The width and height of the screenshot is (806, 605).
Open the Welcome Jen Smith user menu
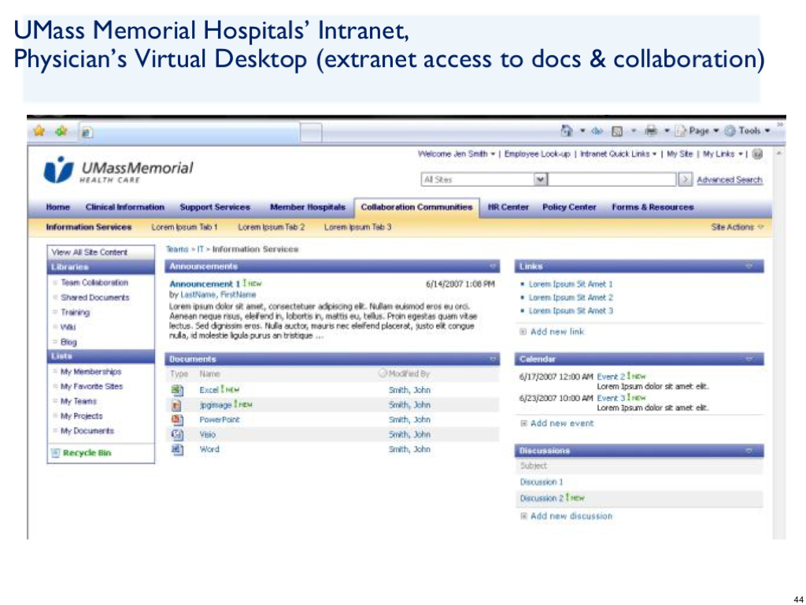pos(457,154)
